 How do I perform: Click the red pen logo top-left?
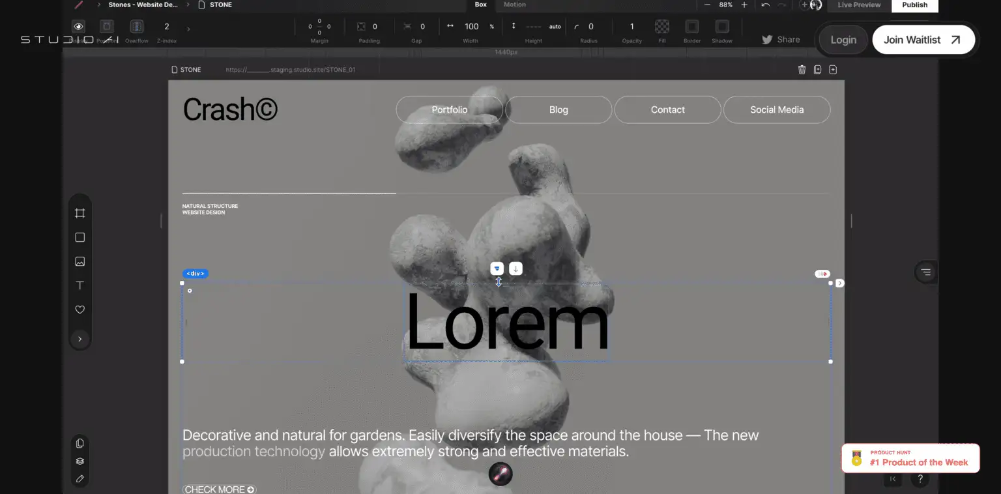pyautogui.click(x=79, y=5)
